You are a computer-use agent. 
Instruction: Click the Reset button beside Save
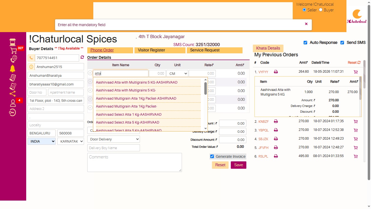(x=220, y=165)
